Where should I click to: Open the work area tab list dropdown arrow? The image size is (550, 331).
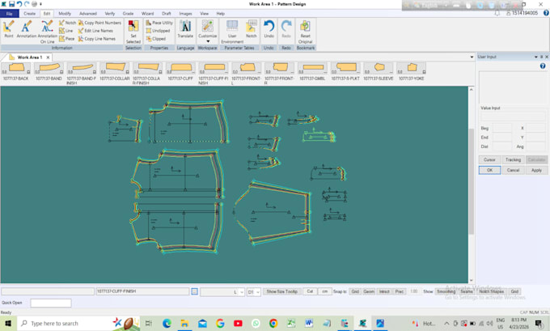coord(472,57)
